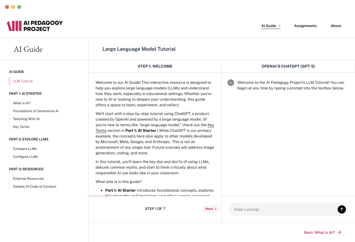Follow the Next: What is AI? link
Screen dimensions: 355x242
tap(322, 232)
